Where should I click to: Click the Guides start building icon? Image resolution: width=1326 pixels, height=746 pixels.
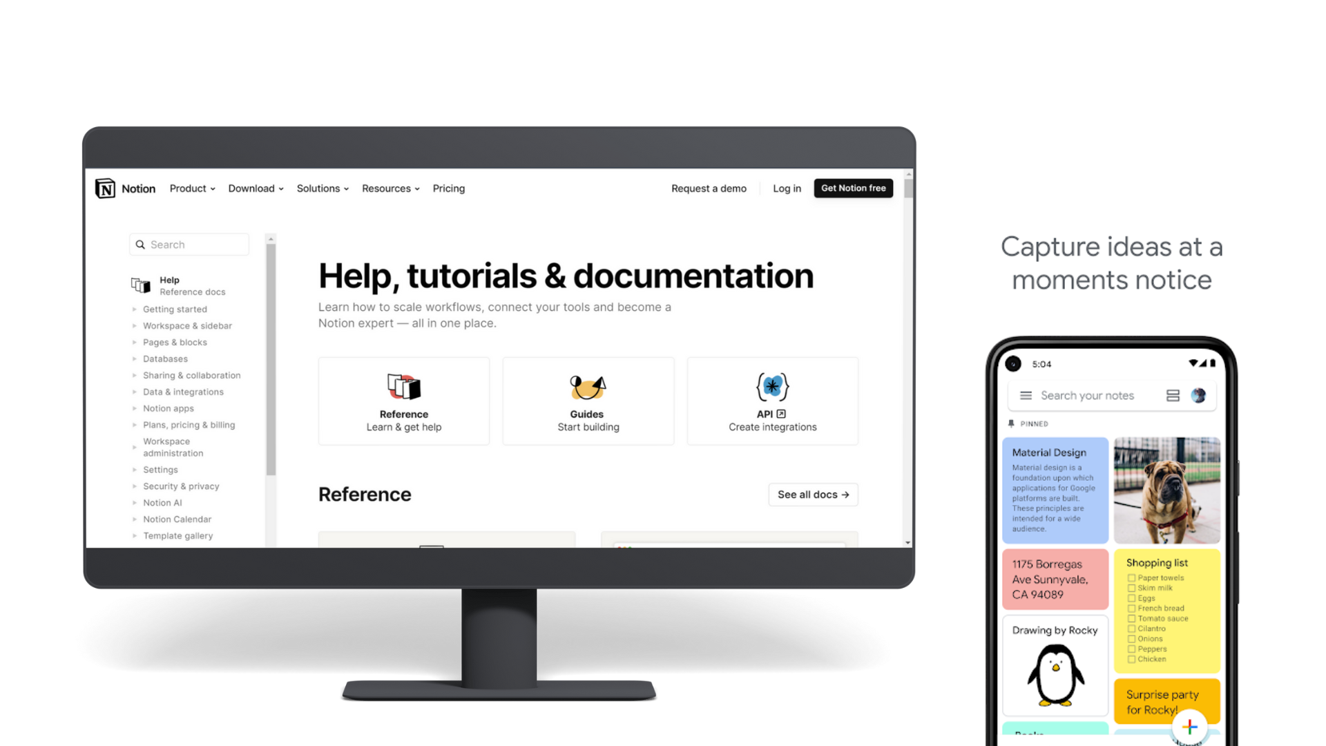(x=588, y=386)
